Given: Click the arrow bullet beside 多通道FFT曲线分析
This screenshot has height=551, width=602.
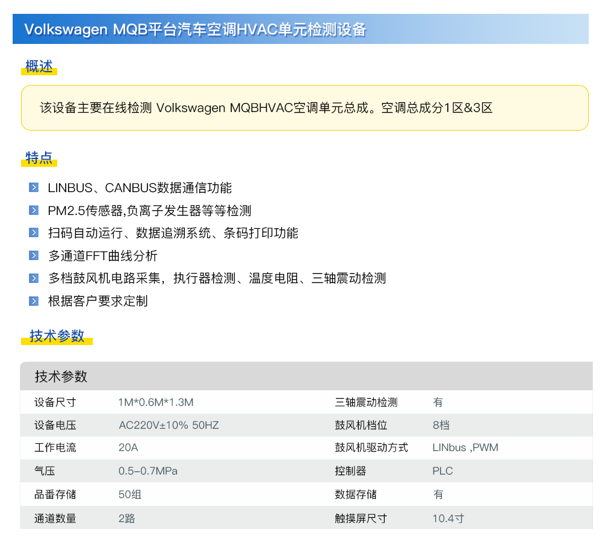Looking at the screenshot, I should (34, 256).
